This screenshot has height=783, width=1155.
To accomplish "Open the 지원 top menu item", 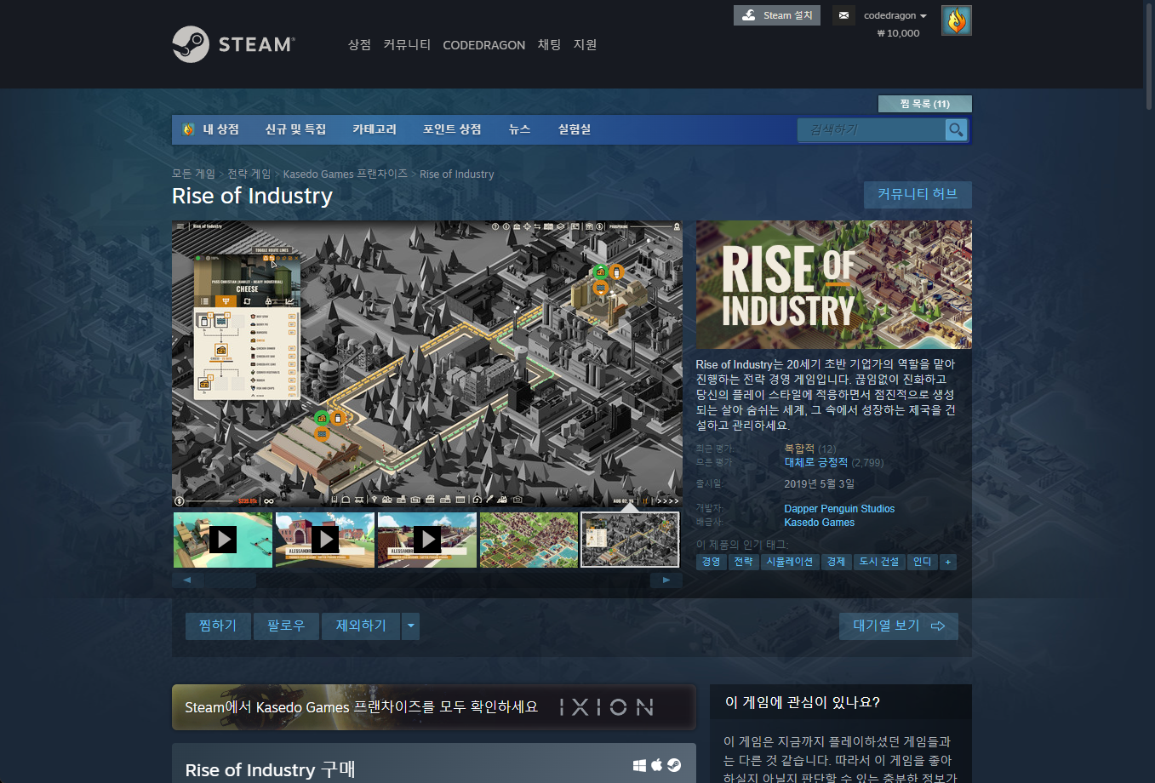I will [585, 44].
